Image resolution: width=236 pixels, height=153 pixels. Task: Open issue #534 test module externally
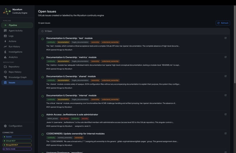[225, 38]
